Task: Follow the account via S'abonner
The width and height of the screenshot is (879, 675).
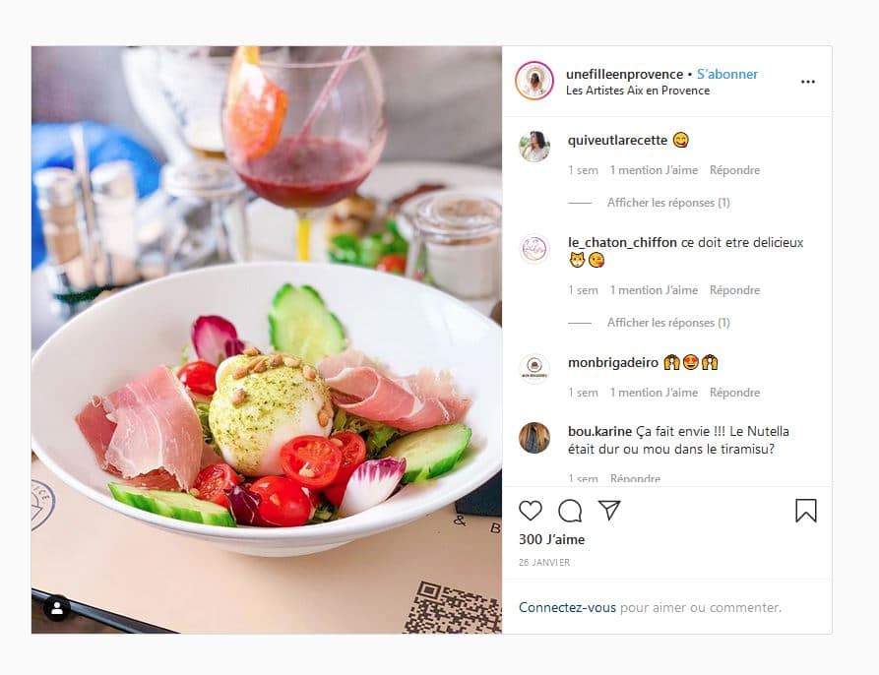Action: coord(727,74)
